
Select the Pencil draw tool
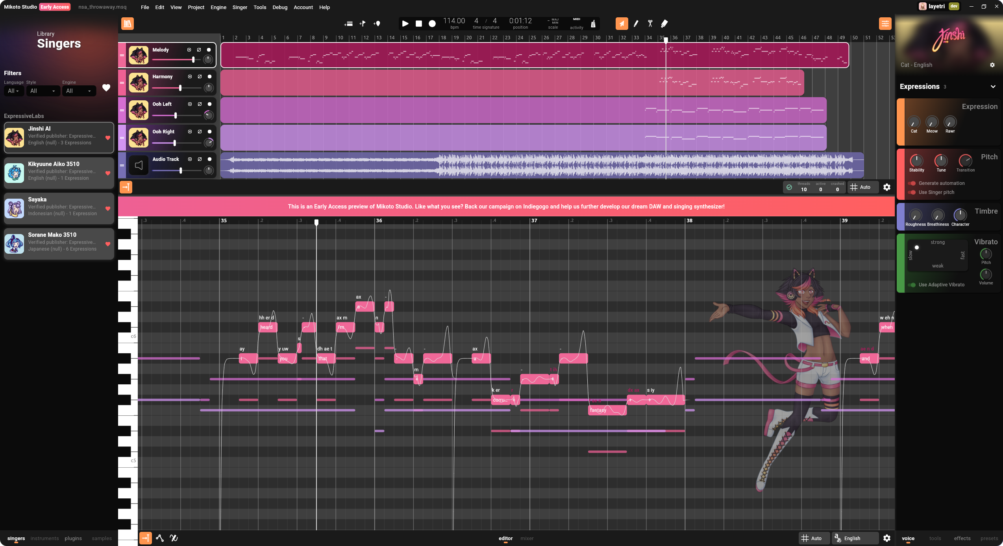pos(636,24)
